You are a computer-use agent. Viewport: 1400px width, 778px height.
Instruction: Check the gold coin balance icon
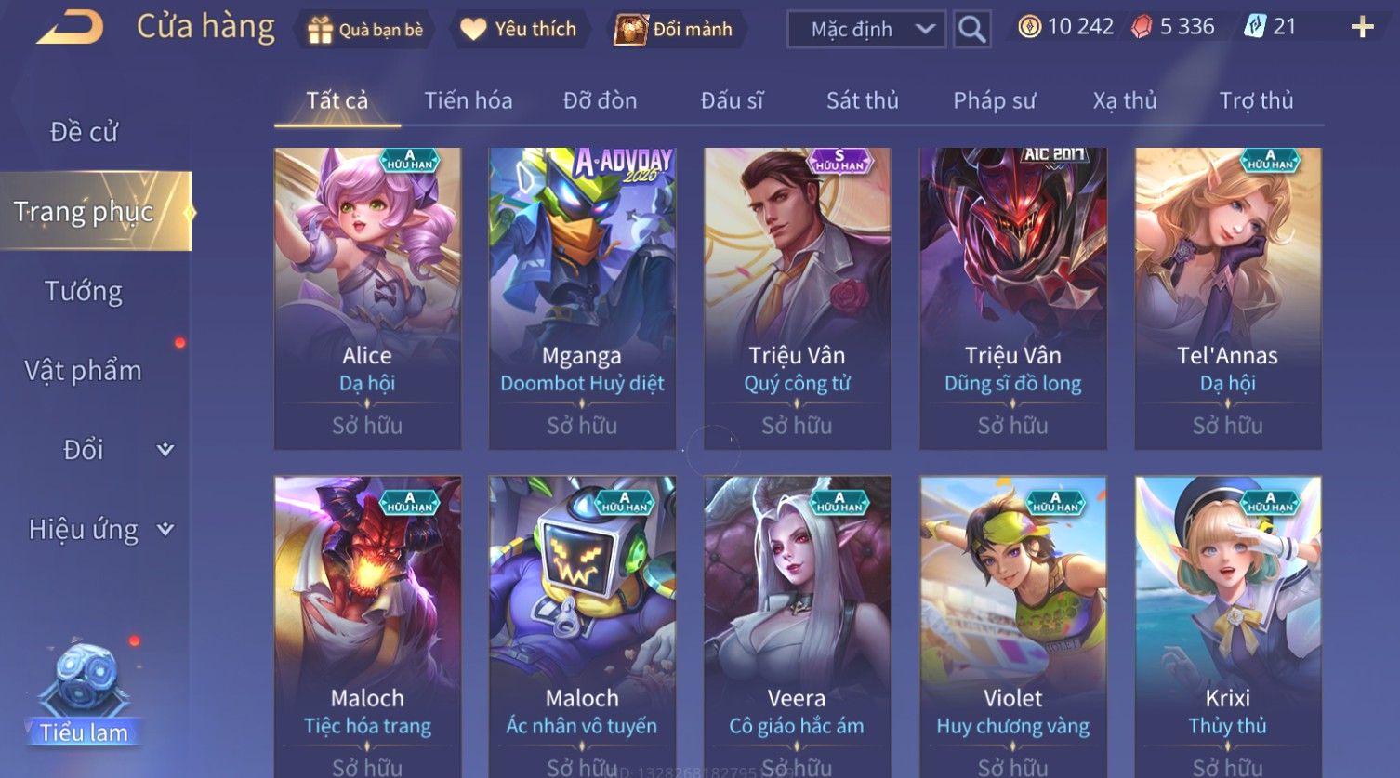click(1029, 27)
